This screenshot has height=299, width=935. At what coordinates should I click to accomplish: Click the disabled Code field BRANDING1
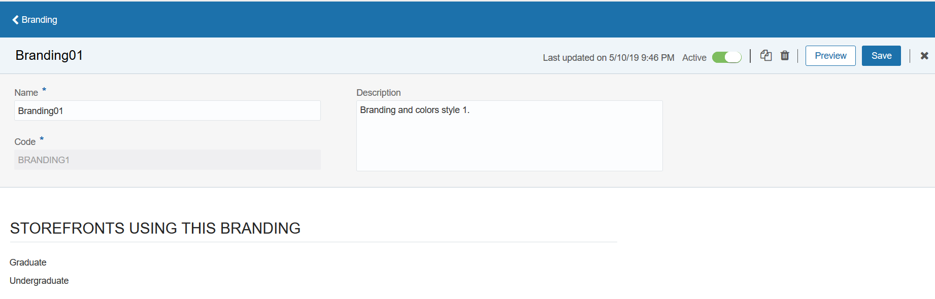click(x=167, y=160)
